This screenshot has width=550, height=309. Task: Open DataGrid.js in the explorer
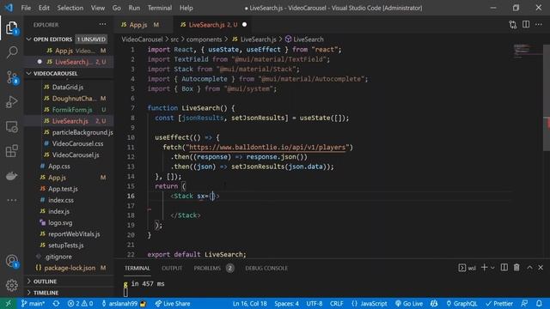click(69, 87)
